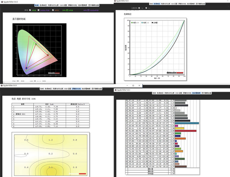Open OSD 设置 tab in the gamut window
The image size is (230, 177).
(63, 5)
